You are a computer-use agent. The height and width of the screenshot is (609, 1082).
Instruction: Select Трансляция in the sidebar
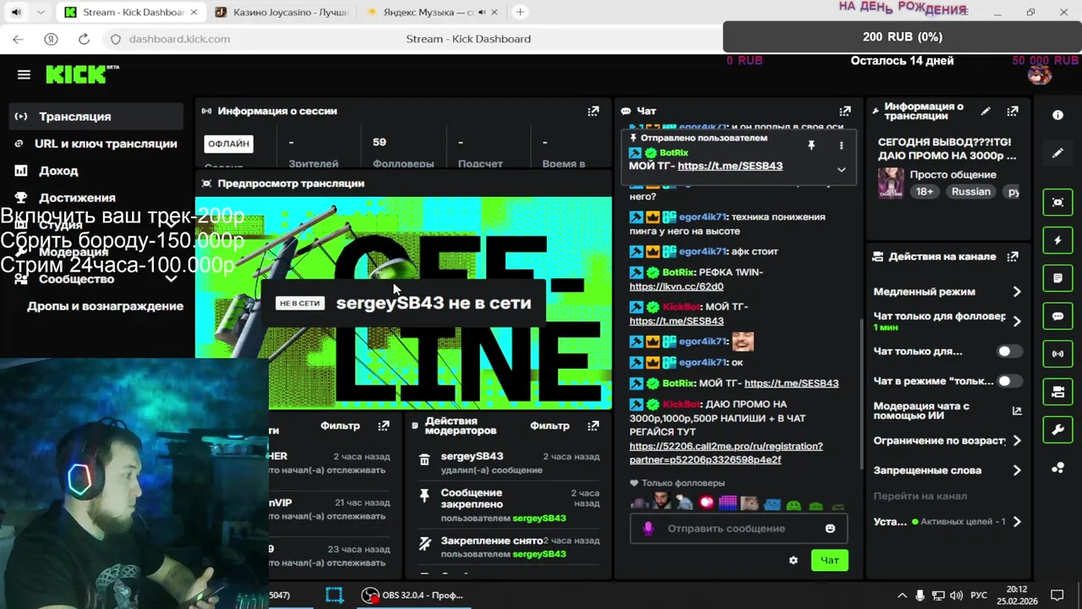click(x=96, y=117)
